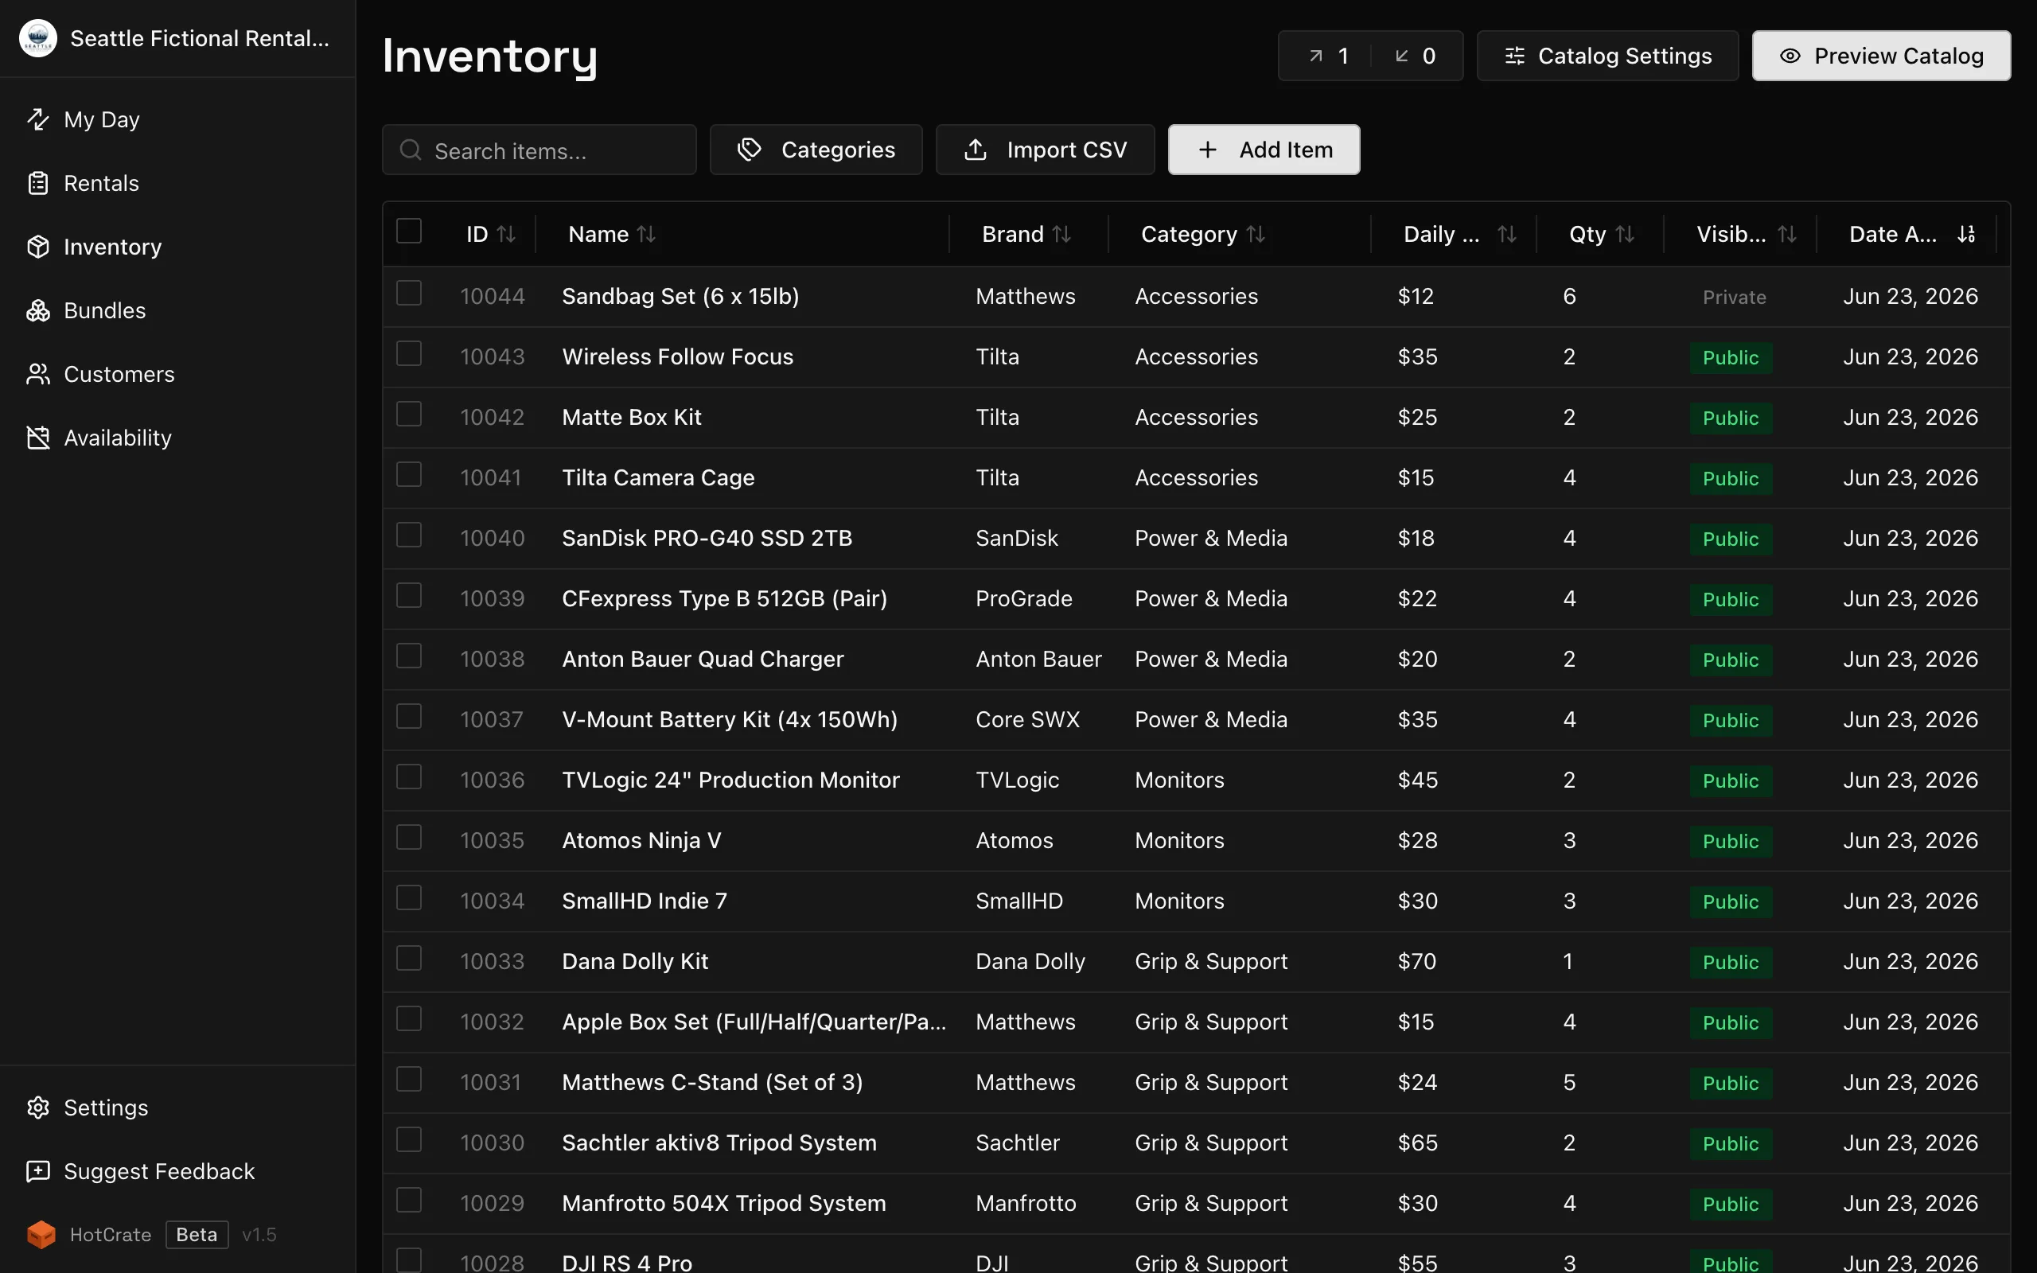Select the checkbox for item 10040
This screenshot has width=2037, height=1273.
point(409,535)
